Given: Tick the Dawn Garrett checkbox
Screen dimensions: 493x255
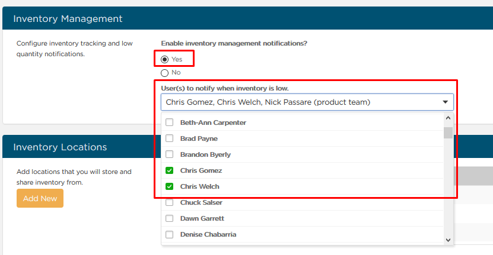Looking at the screenshot, I should pyautogui.click(x=170, y=218).
